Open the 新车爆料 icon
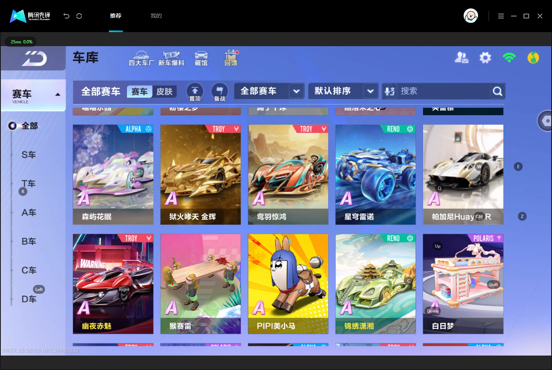Image resolution: width=552 pixels, height=370 pixels. [x=172, y=59]
